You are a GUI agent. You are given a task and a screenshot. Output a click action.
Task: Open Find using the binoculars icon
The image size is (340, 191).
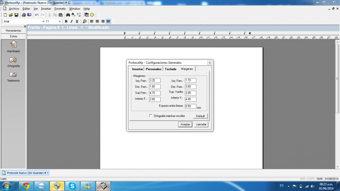[x=68, y=15]
